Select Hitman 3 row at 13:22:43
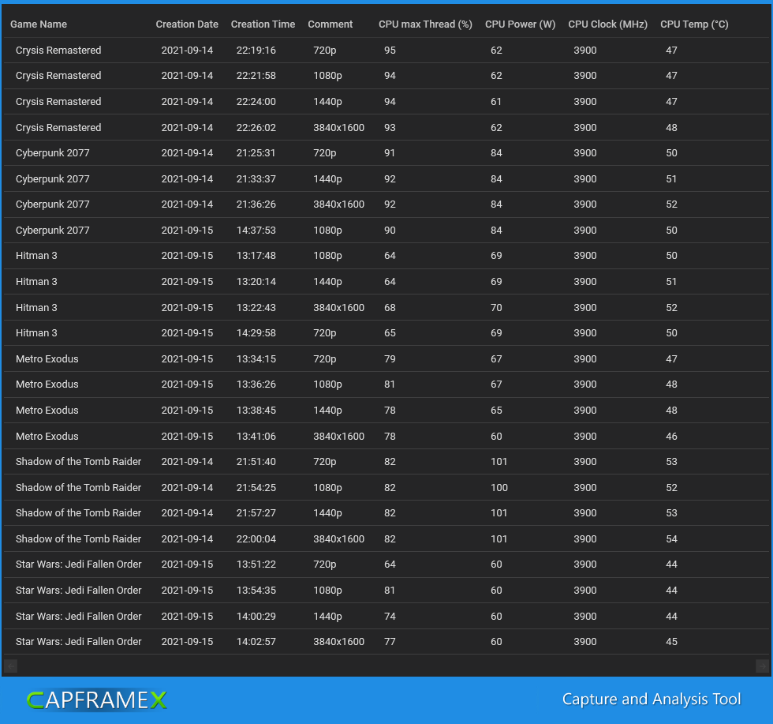This screenshot has height=724, width=773. click(x=386, y=307)
